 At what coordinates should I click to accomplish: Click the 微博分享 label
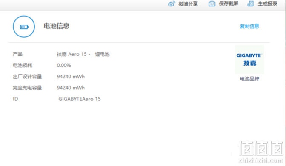188,4
